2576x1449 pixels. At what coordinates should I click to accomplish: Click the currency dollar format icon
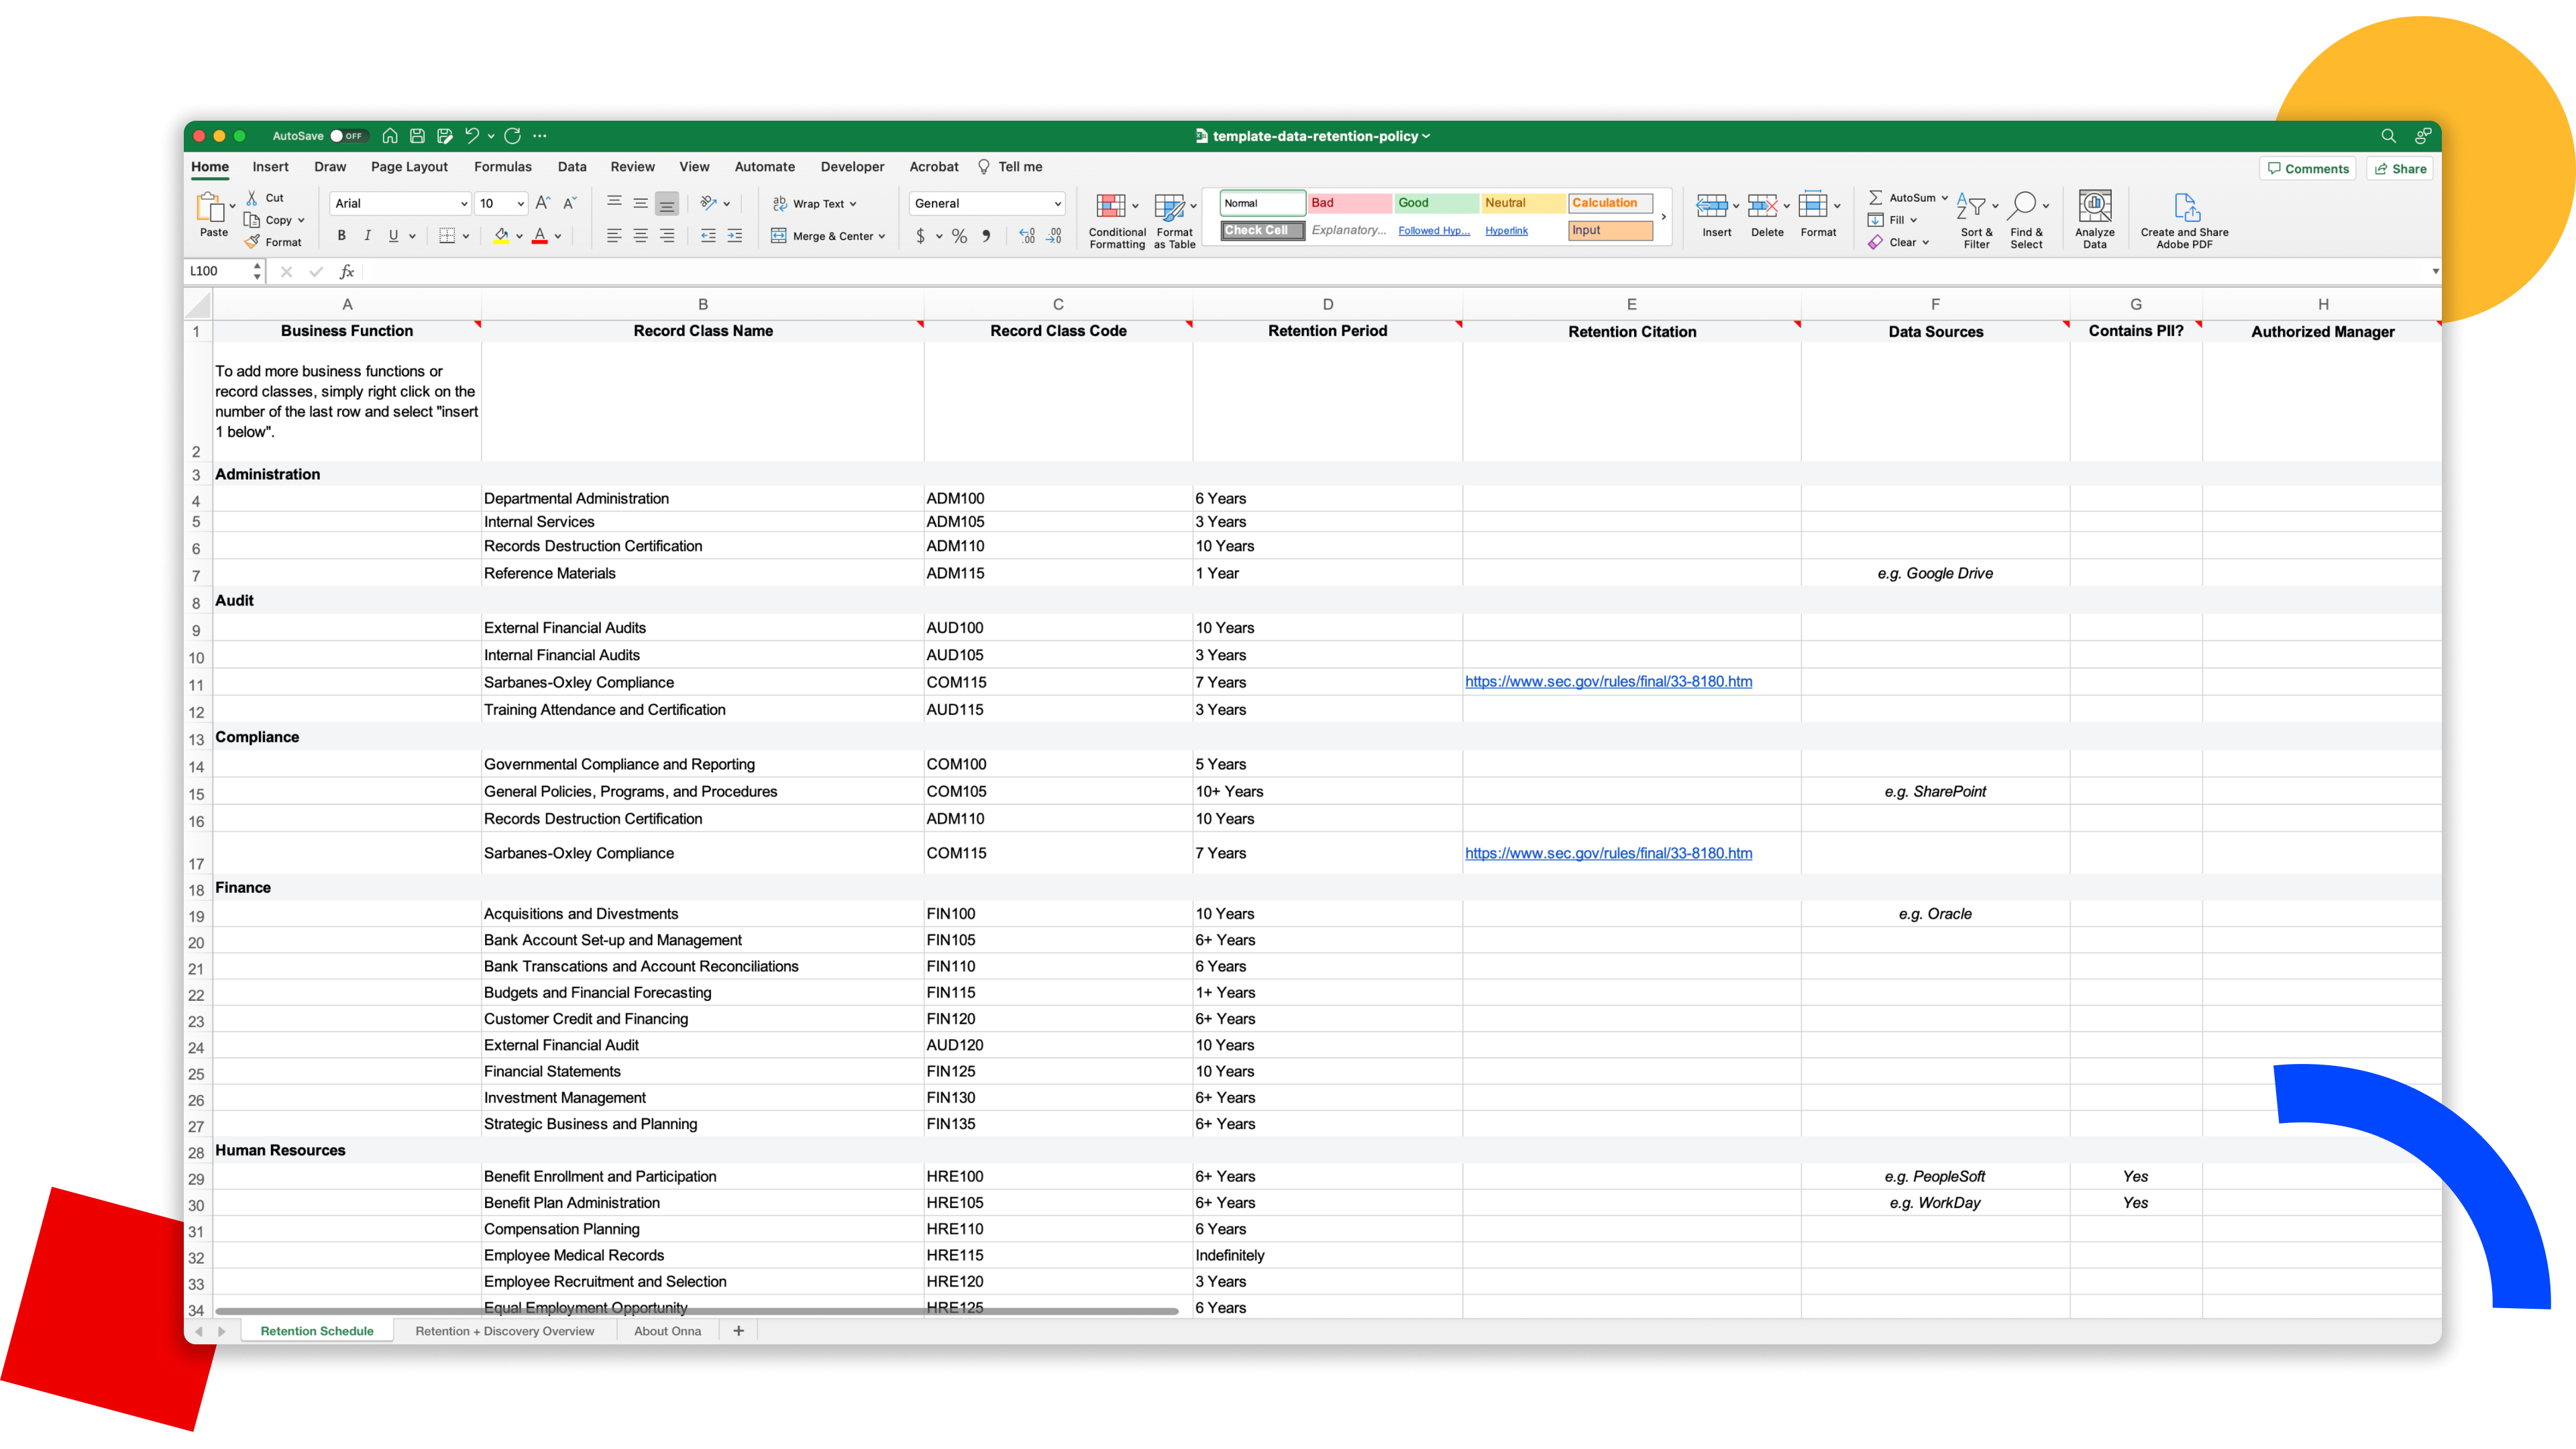tap(920, 236)
